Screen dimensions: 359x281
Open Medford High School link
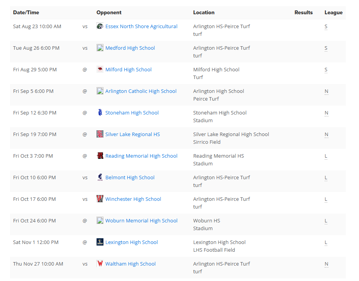pyautogui.click(x=130, y=48)
